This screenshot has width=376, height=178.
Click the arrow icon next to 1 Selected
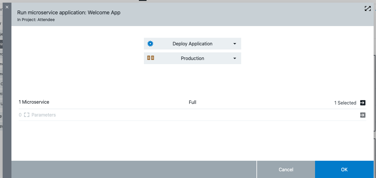pyautogui.click(x=363, y=103)
